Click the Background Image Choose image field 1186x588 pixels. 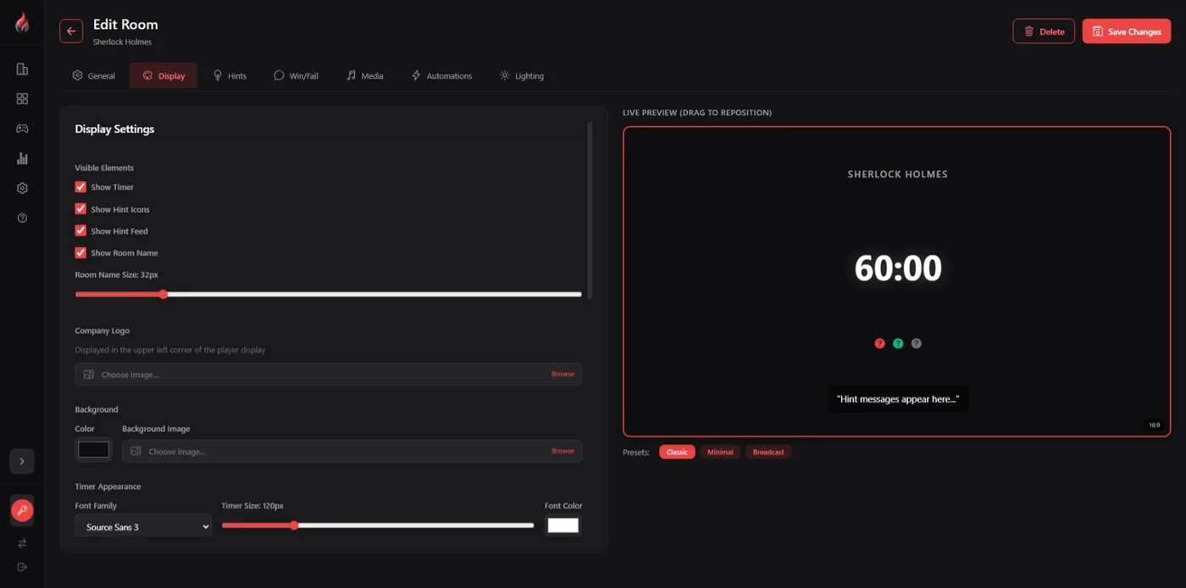(x=352, y=452)
